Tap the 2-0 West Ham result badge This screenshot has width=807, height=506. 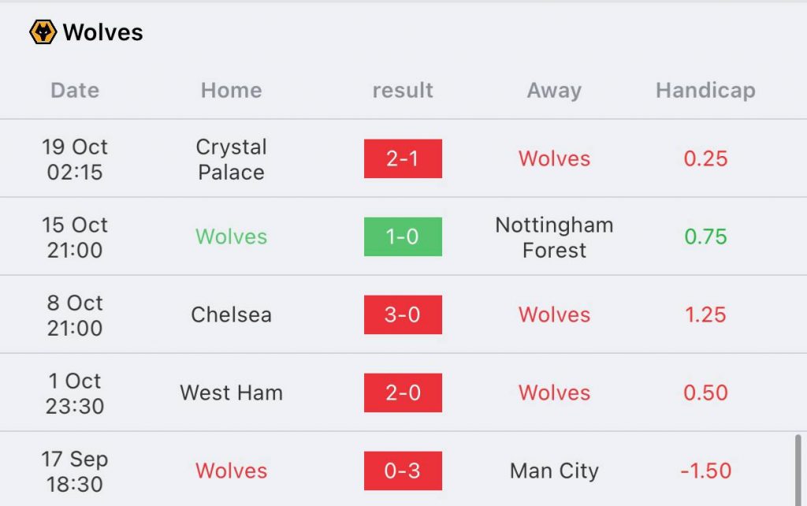[x=403, y=393]
